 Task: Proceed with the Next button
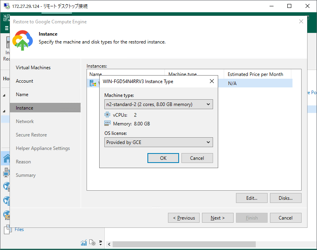point(218,218)
